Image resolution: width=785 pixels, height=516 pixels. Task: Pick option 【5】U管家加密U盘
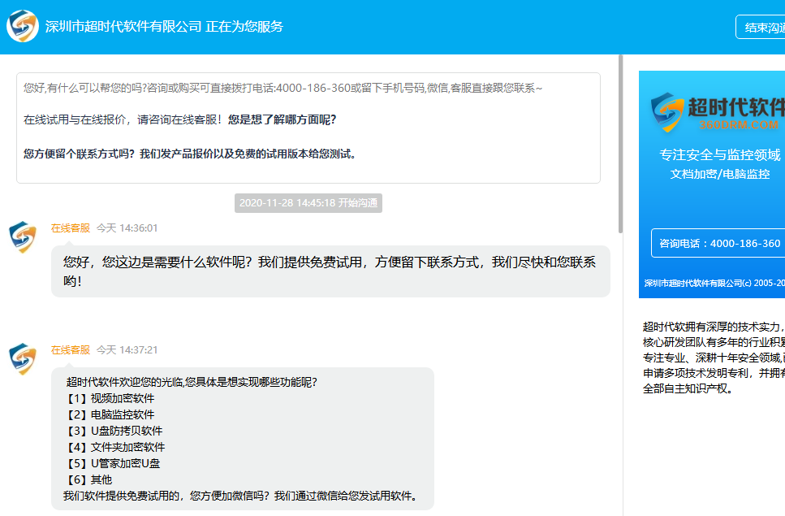click(x=112, y=463)
